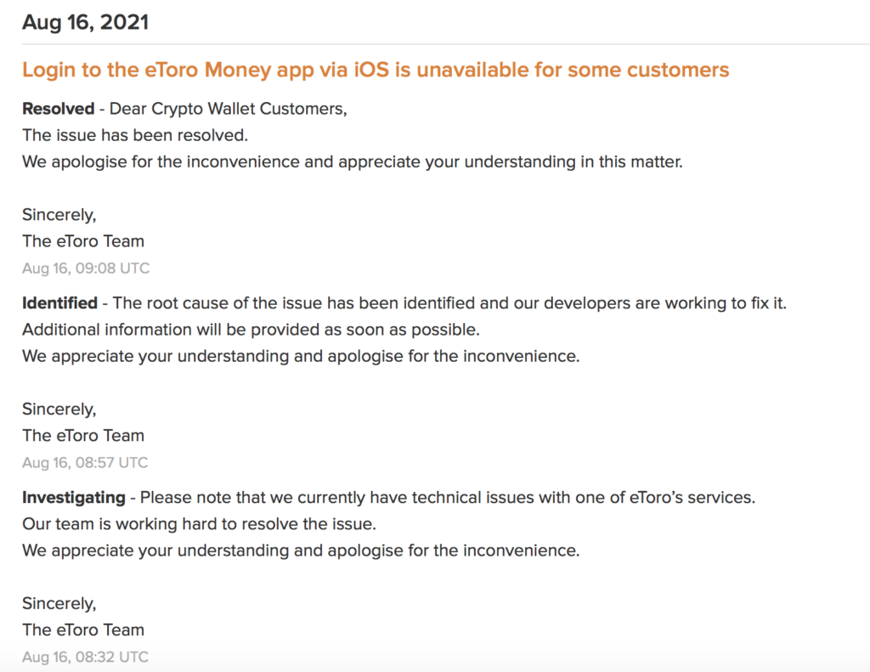This screenshot has height=672, width=870.
Task: Click "Sincerely," under the Resolved update
Action: [x=59, y=215]
